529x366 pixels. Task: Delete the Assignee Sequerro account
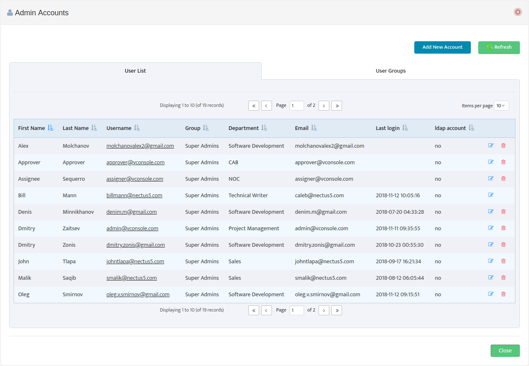503,179
